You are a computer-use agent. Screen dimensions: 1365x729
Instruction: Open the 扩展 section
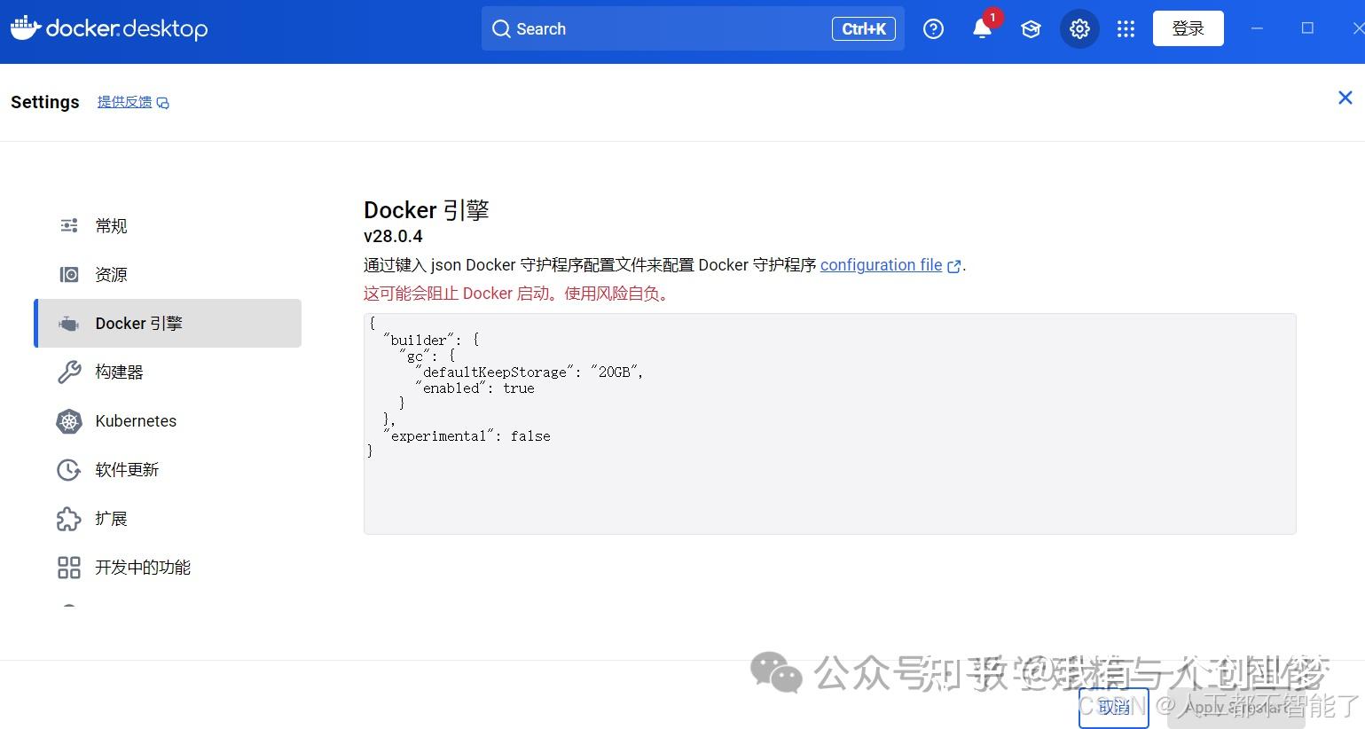[108, 519]
